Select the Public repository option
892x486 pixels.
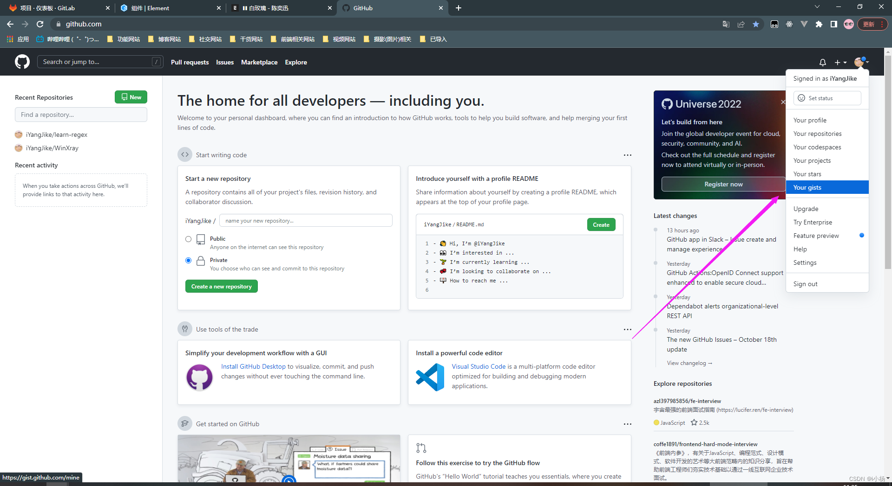click(x=188, y=239)
